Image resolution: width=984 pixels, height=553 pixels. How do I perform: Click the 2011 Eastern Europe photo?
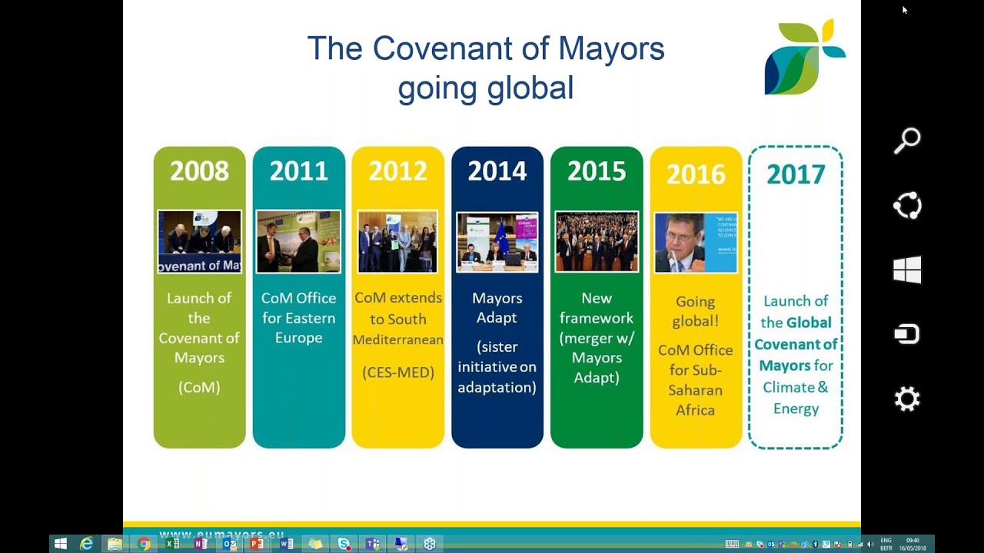click(x=298, y=242)
